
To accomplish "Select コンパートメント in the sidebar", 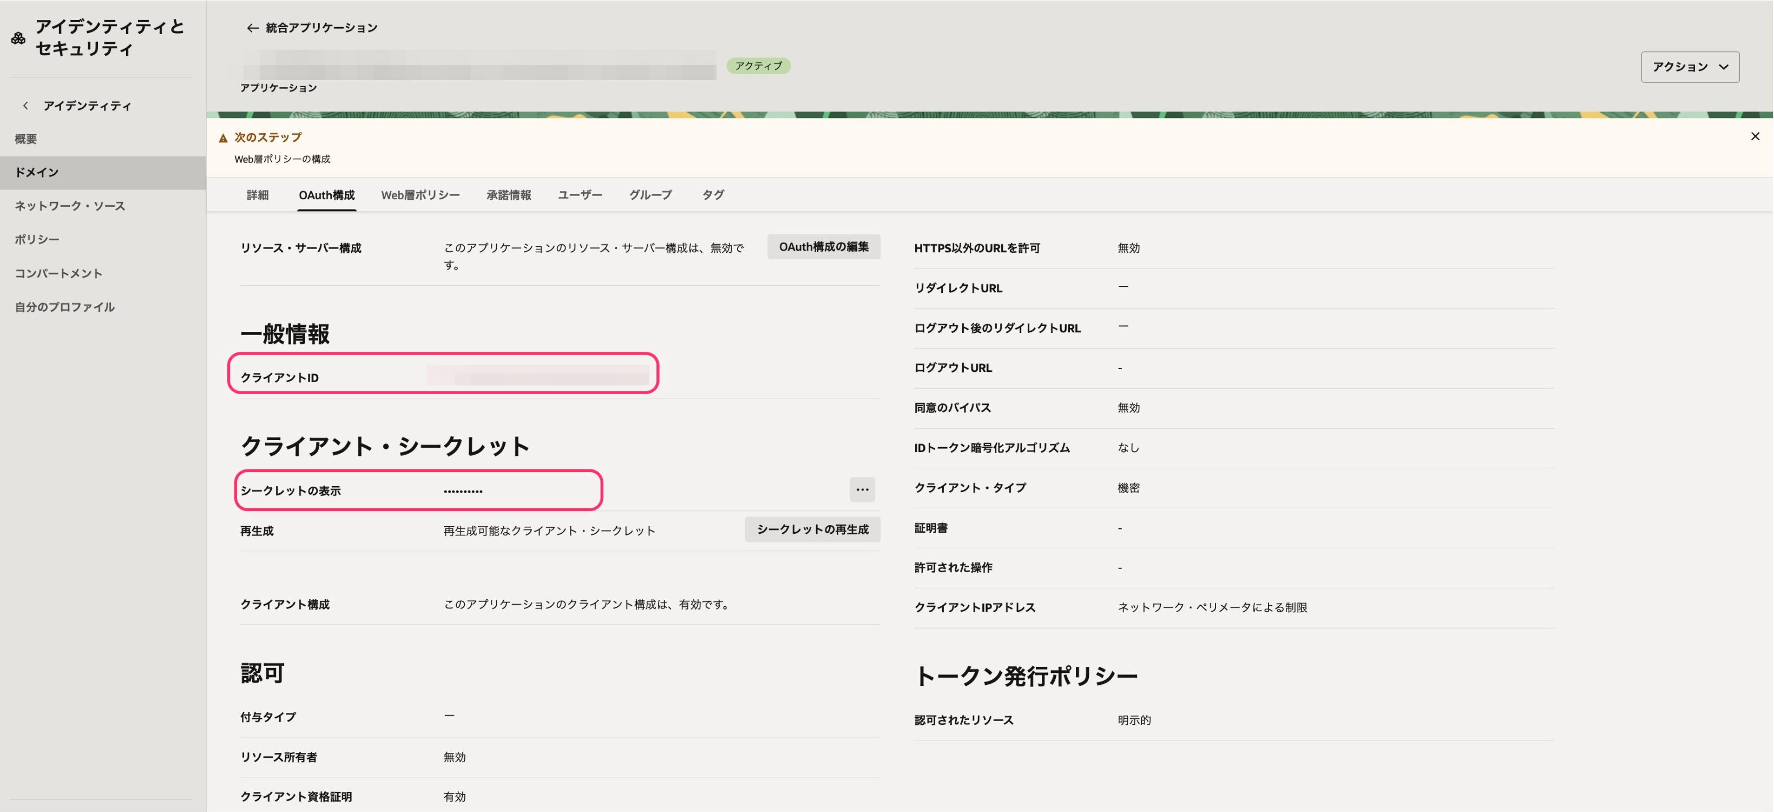I will (x=58, y=273).
